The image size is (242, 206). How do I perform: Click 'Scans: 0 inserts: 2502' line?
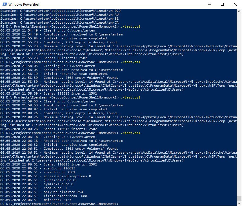click(44, 58)
